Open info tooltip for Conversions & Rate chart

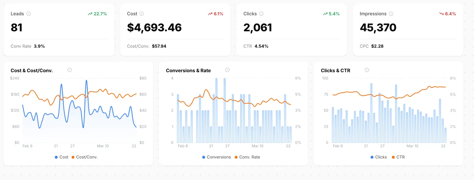point(227,70)
